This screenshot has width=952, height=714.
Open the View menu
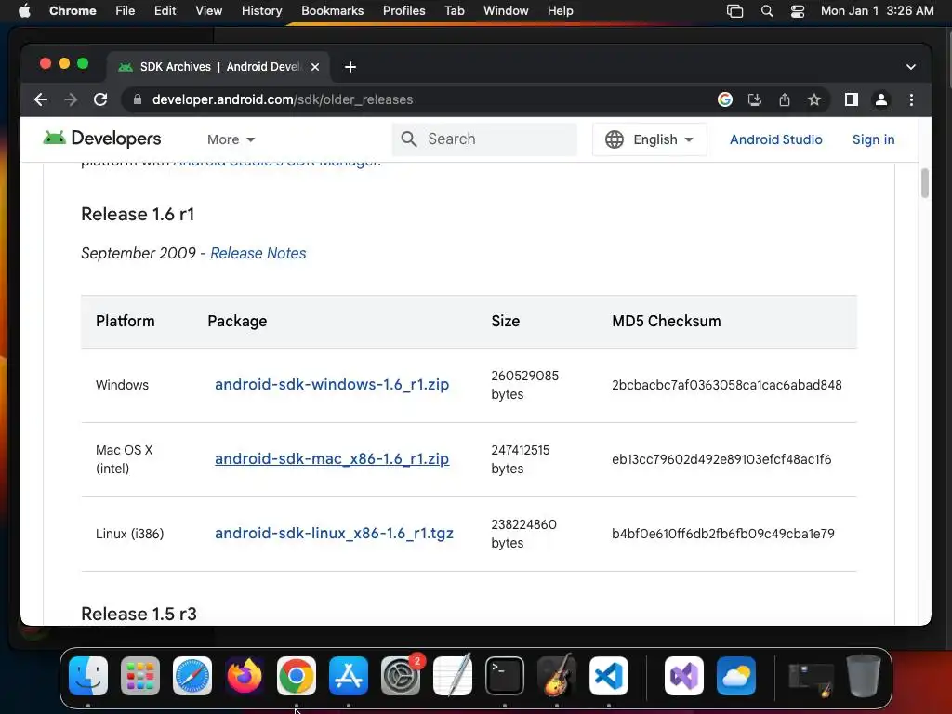(x=209, y=11)
